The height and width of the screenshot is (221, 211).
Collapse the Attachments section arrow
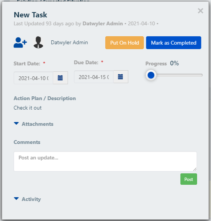click(16, 124)
